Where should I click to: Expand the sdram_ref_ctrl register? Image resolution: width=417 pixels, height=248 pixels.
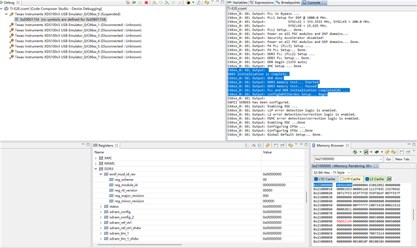click(x=101, y=223)
